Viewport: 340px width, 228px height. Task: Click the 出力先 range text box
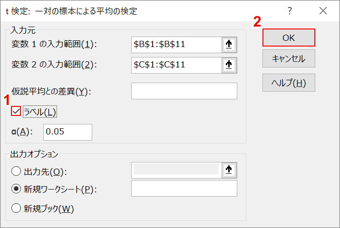pos(176,170)
